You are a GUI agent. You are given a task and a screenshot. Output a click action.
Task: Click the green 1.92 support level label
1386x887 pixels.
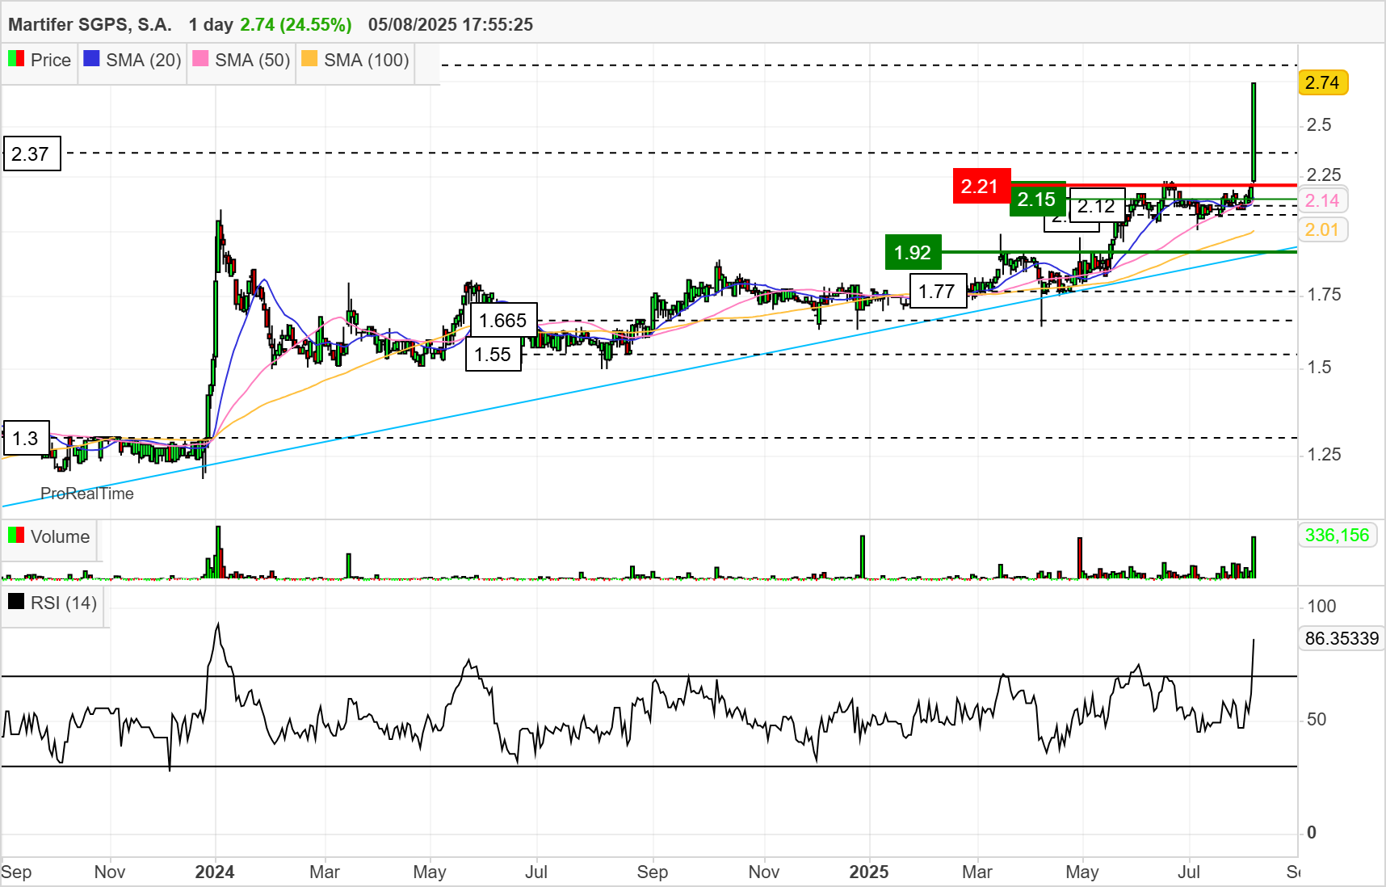(913, 253)
